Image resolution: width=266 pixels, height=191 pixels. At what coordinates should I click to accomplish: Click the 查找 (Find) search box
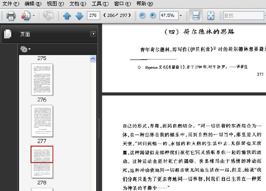pyautogui.click(x=243, y=16)
